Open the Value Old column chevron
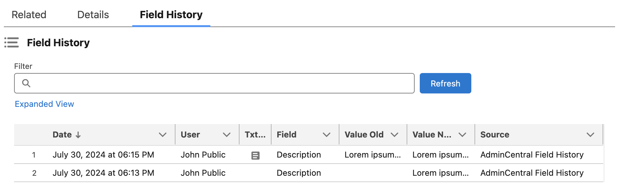Screen dimensions: 625x192 click(x=394, y=135)
